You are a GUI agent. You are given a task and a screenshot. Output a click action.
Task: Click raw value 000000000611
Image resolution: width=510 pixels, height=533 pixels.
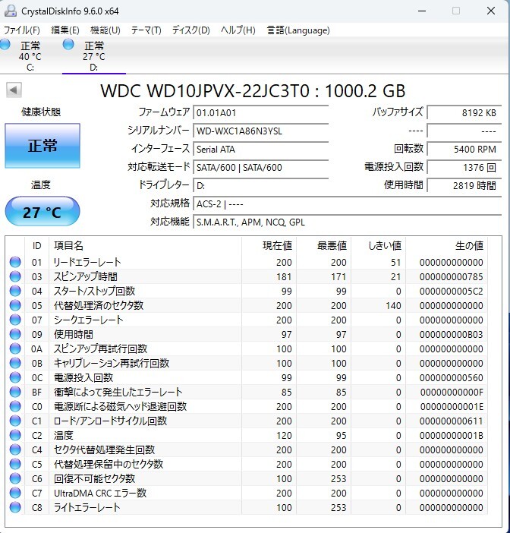(452, 421)
